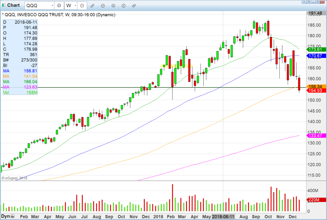
Task: Click the magenta MA 123.63 value
Action: point(30,87)
